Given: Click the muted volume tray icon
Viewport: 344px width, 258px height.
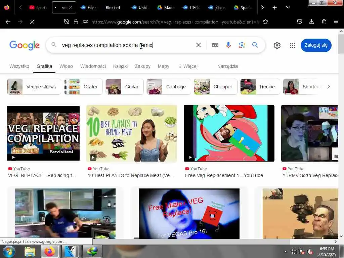Looking at the screenshot, I should click(x=310, y=252).
